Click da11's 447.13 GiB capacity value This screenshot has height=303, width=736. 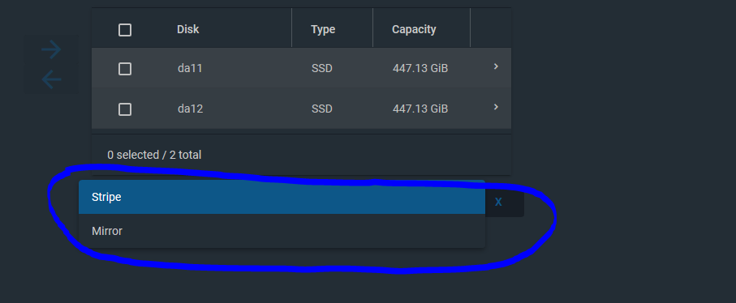click(x=420, y=68)
